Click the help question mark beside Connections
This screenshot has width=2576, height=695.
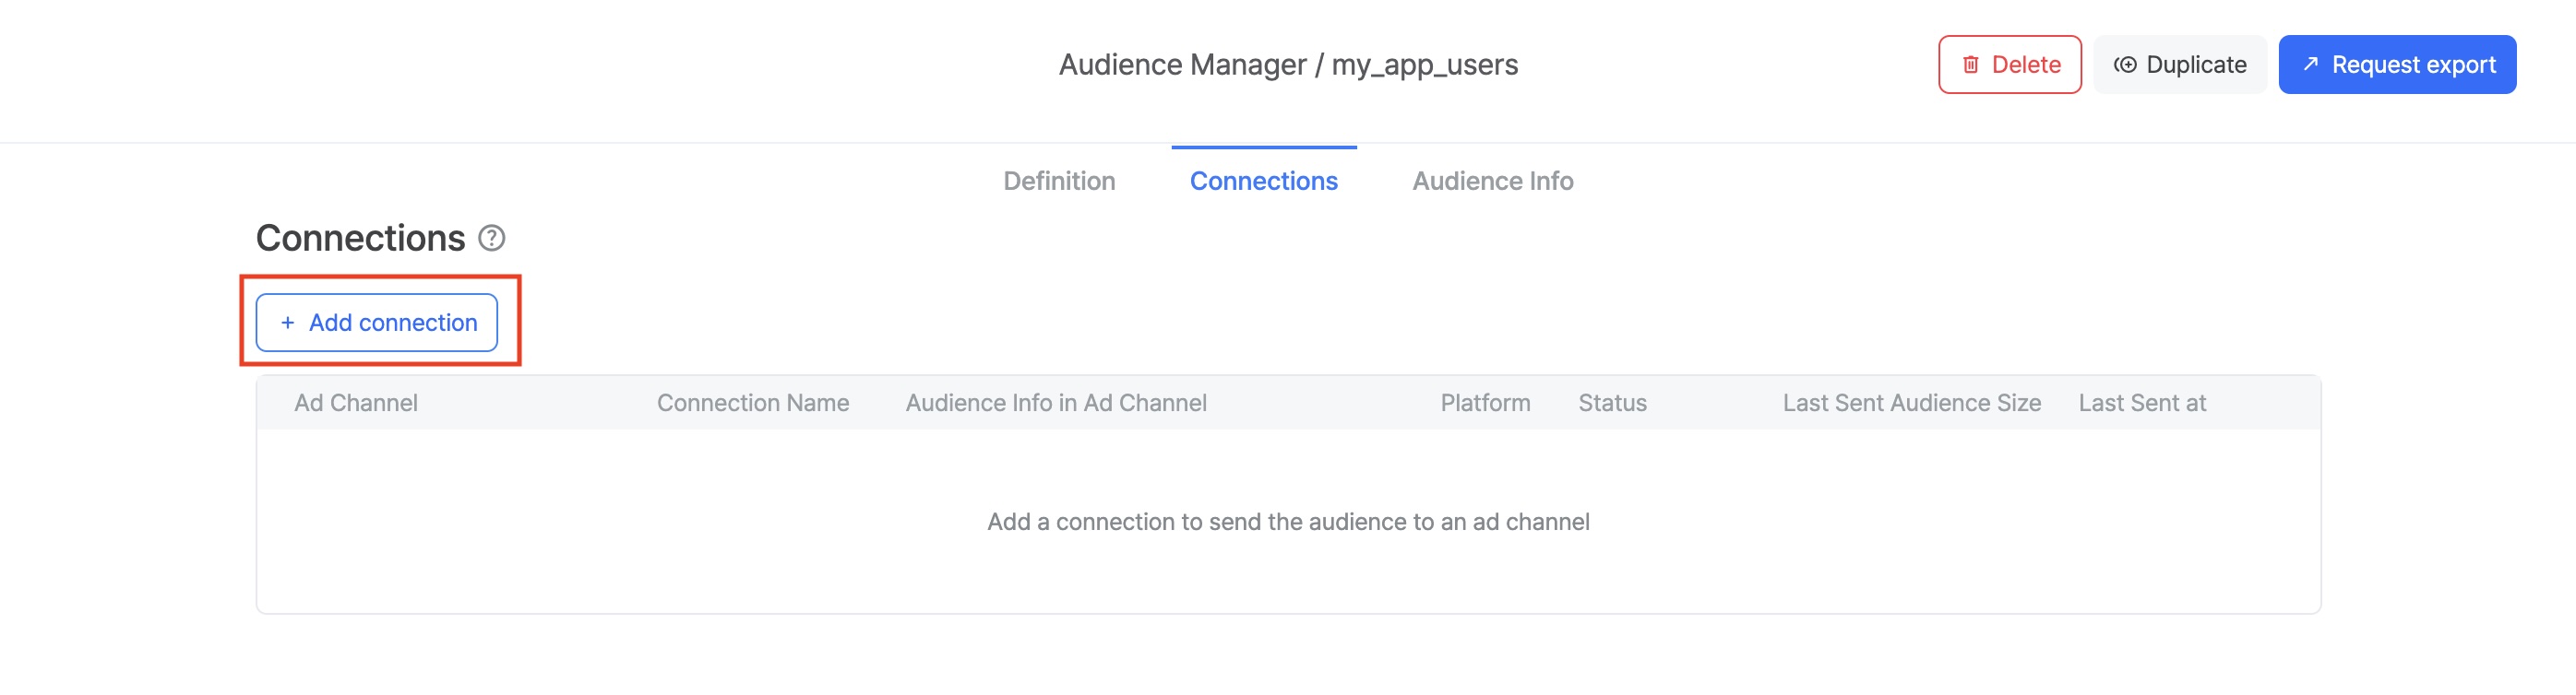[x=491, y=239]
